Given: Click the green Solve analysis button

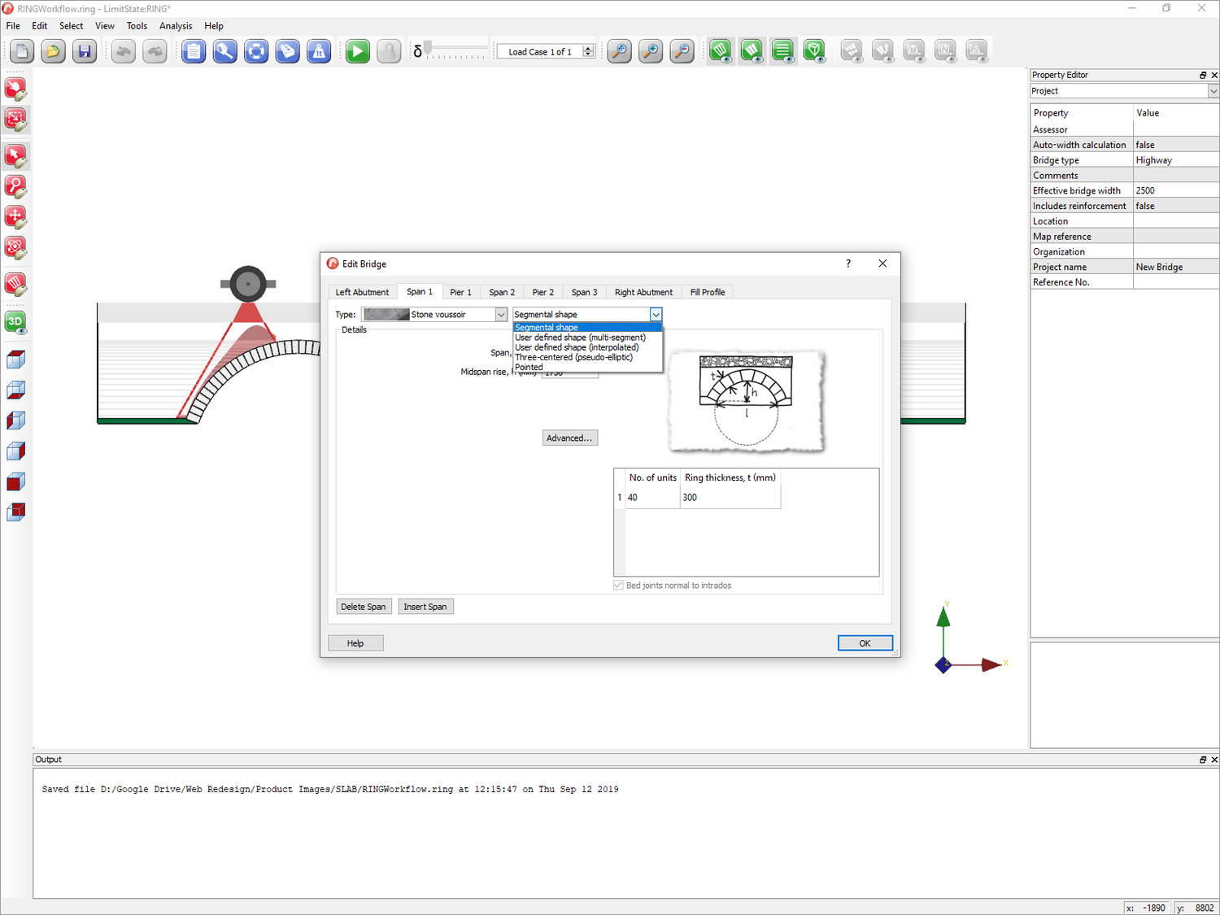Looking at the screenshot, I should (357, 50).
